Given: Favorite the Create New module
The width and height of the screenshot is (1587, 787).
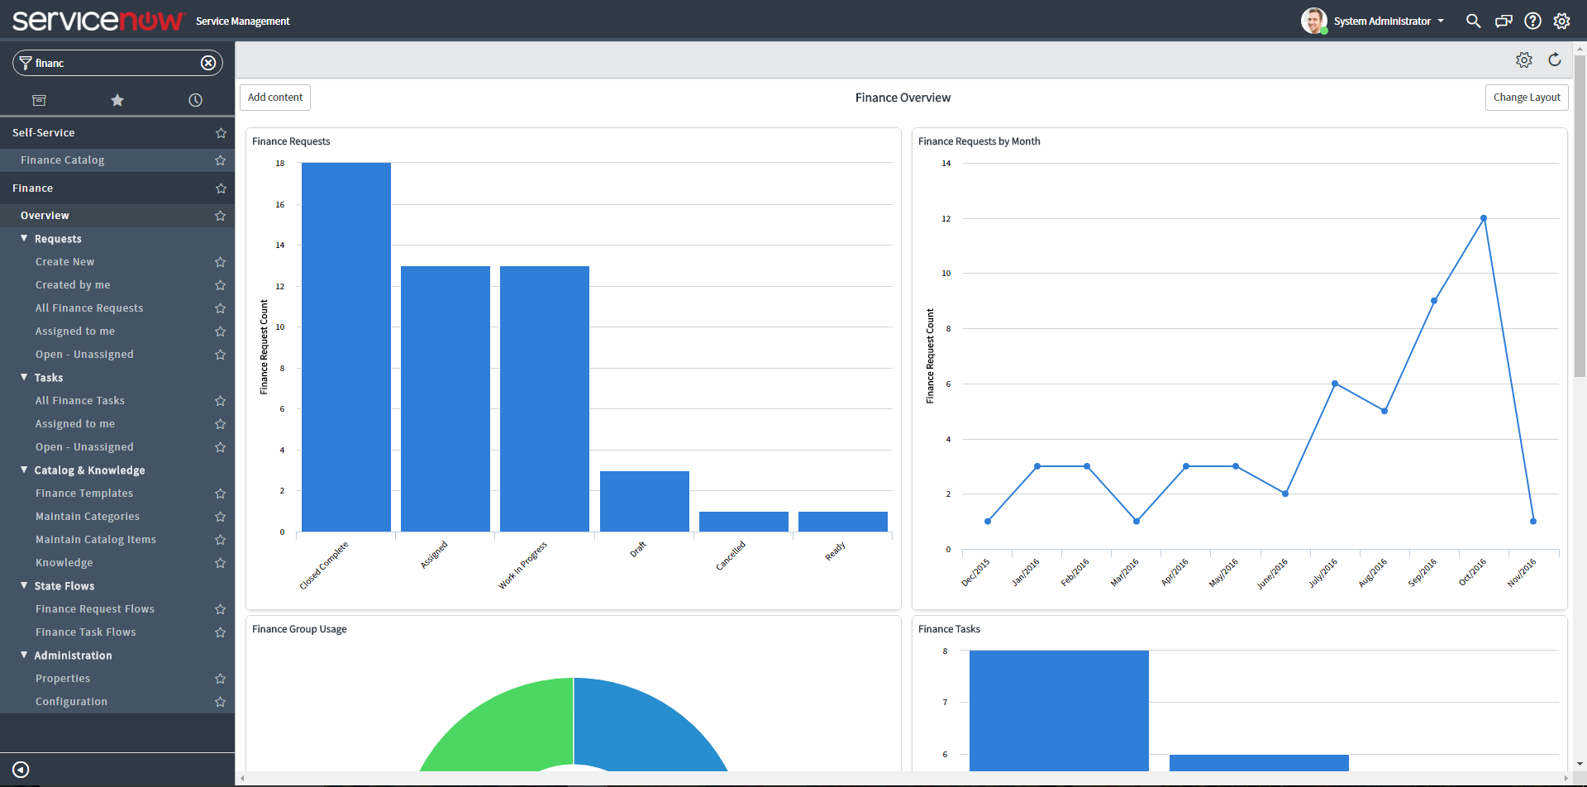Looking at the screenshot, I should pos(220,262).
